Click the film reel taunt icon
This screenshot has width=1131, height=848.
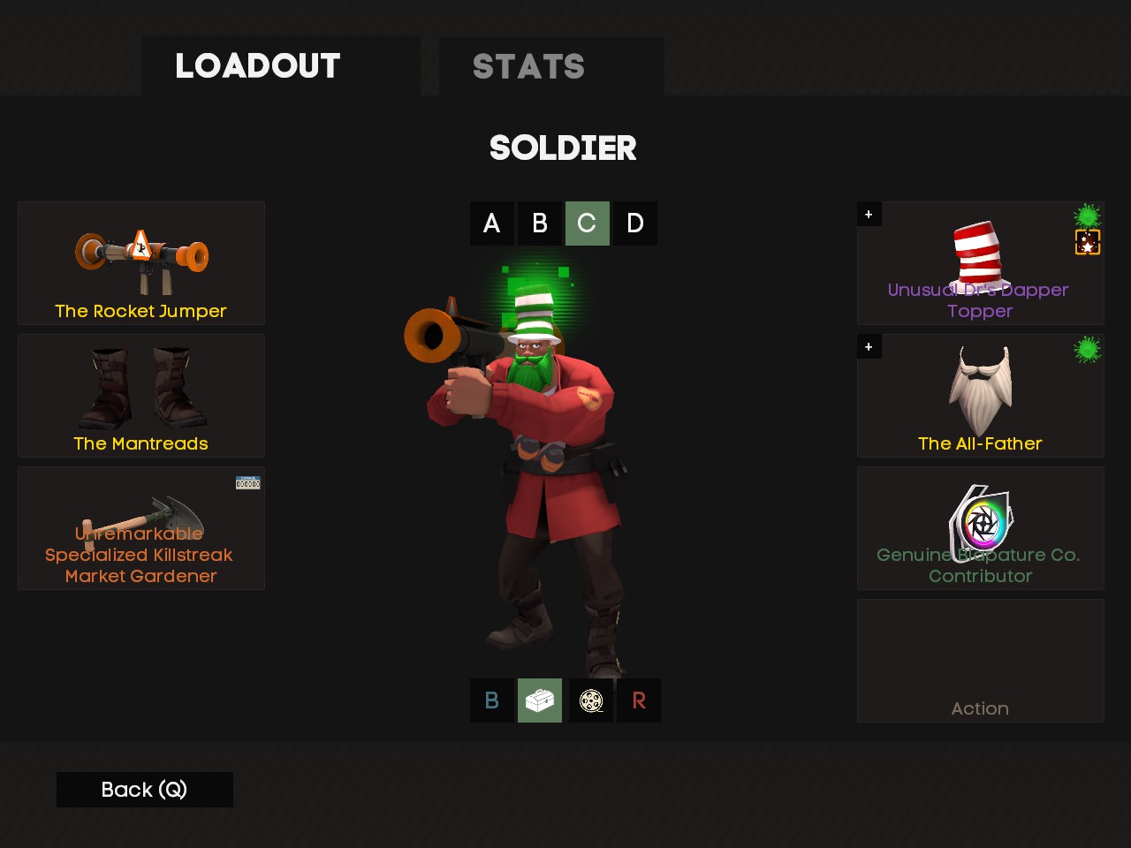tap(591, 700)
